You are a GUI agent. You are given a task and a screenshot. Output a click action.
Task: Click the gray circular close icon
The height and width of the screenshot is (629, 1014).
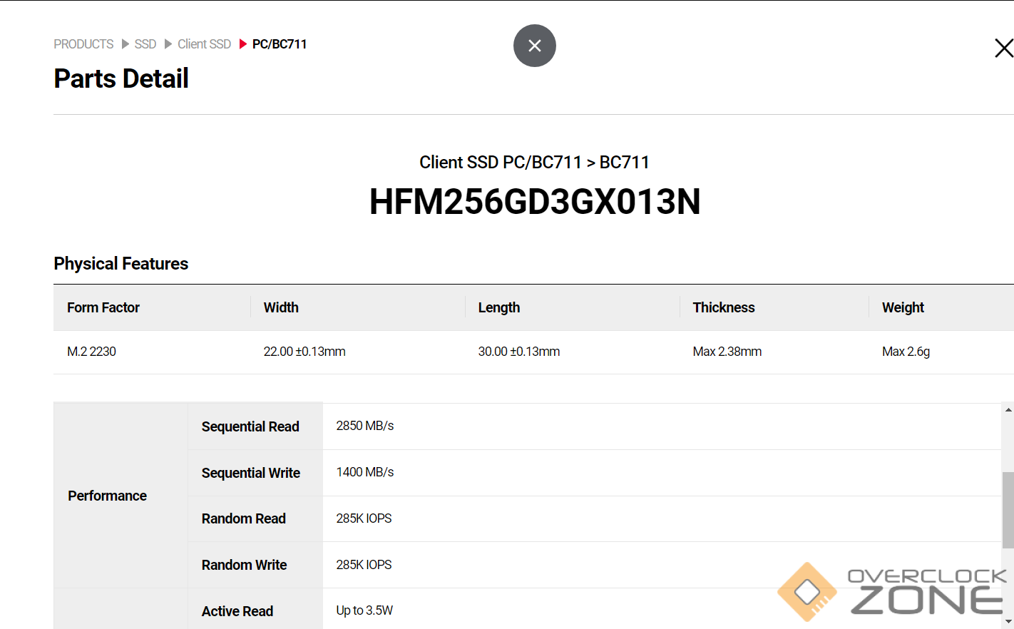point(534,46)
